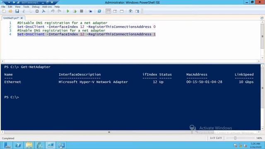Click 'Ln 9 Col 9' status indicator
Viewport: 265px width, 149px height.
pos(216,138)
